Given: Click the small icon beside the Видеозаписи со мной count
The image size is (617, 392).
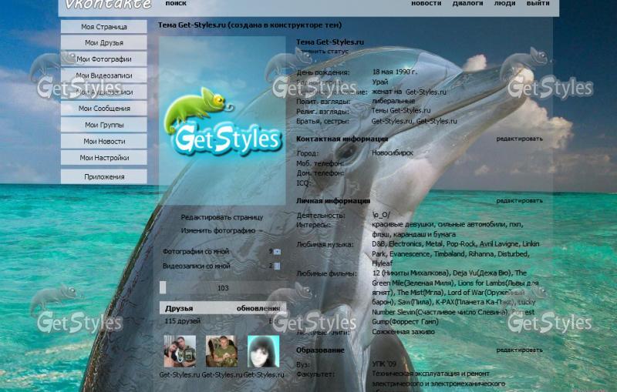Looking at the screenshot, I should tap(278, 266).
